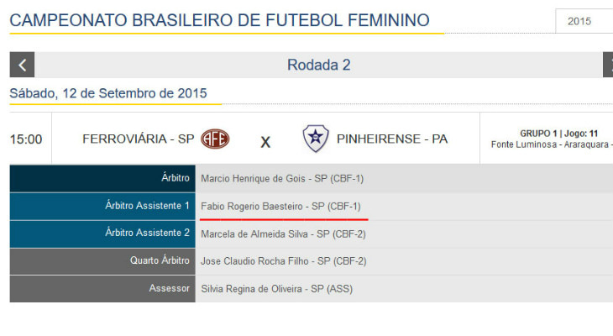
Task: Click the Pinheirense star crest
Action: (x=316, y=139)
